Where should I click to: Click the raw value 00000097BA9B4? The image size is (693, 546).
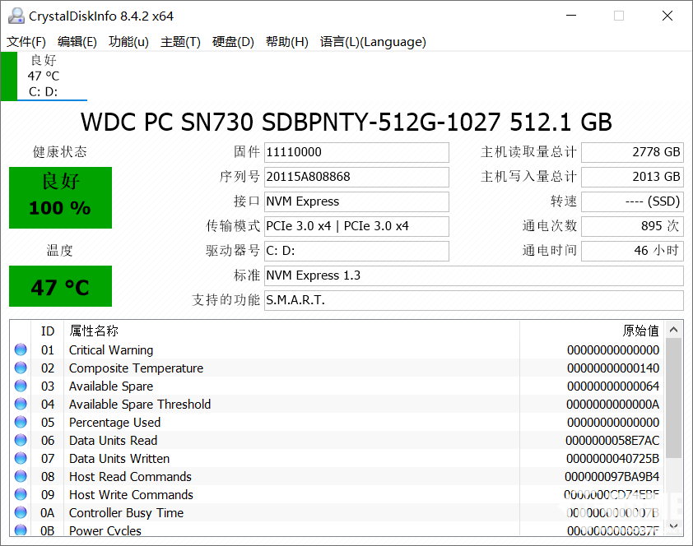coord(612,477)
